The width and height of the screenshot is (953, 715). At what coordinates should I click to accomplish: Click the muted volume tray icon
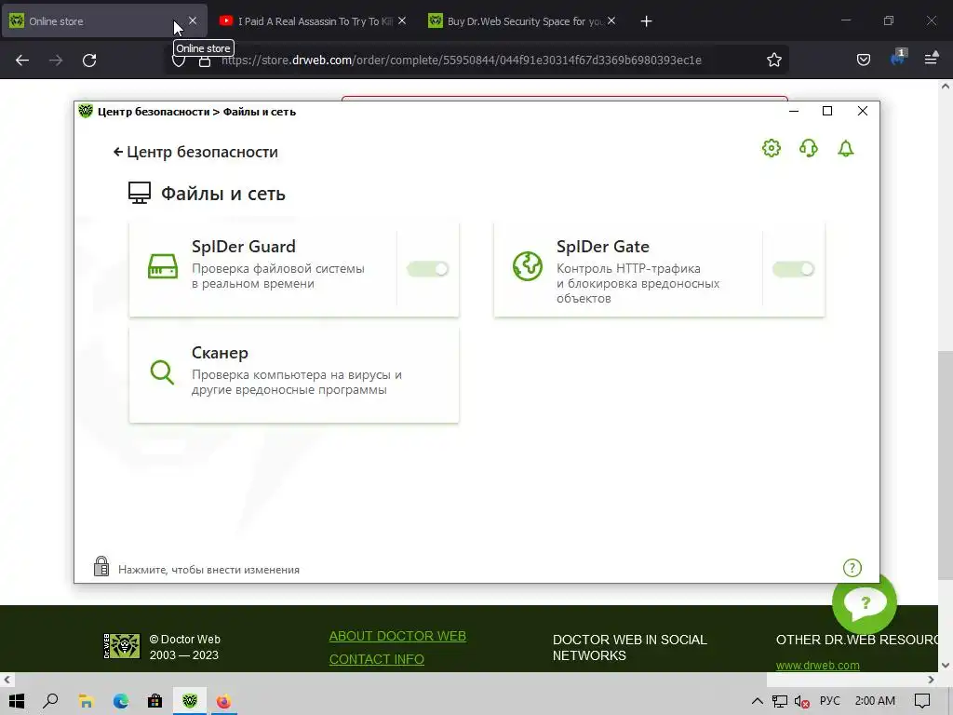point(801,702)
